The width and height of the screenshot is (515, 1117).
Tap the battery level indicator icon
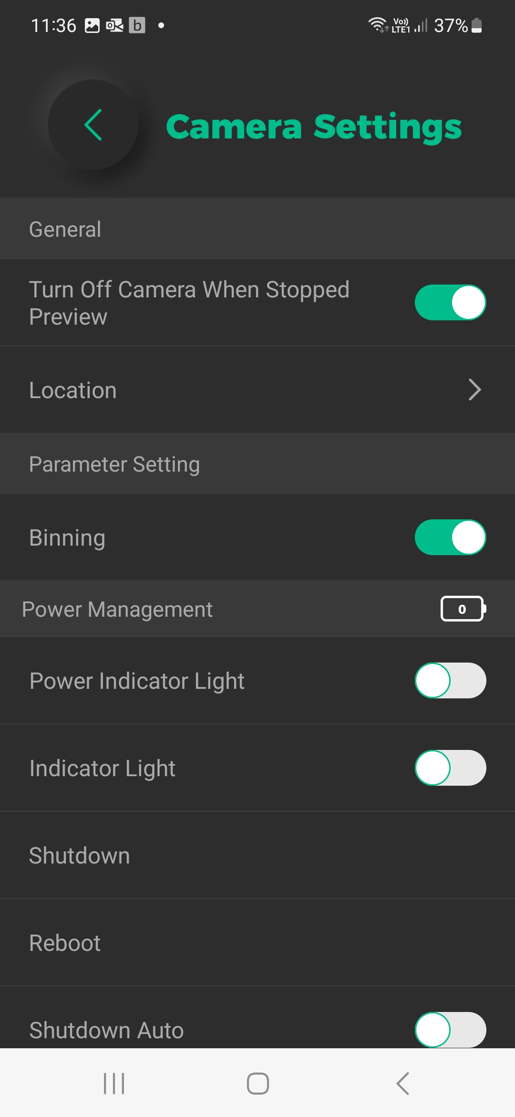[462, 609]
